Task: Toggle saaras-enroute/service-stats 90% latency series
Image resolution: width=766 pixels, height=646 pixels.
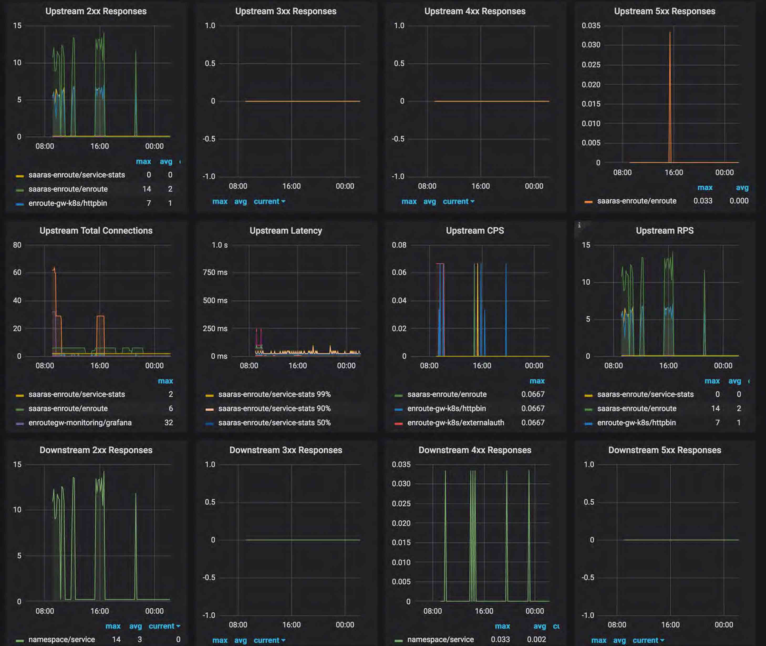Action: (x=275, y=409)
